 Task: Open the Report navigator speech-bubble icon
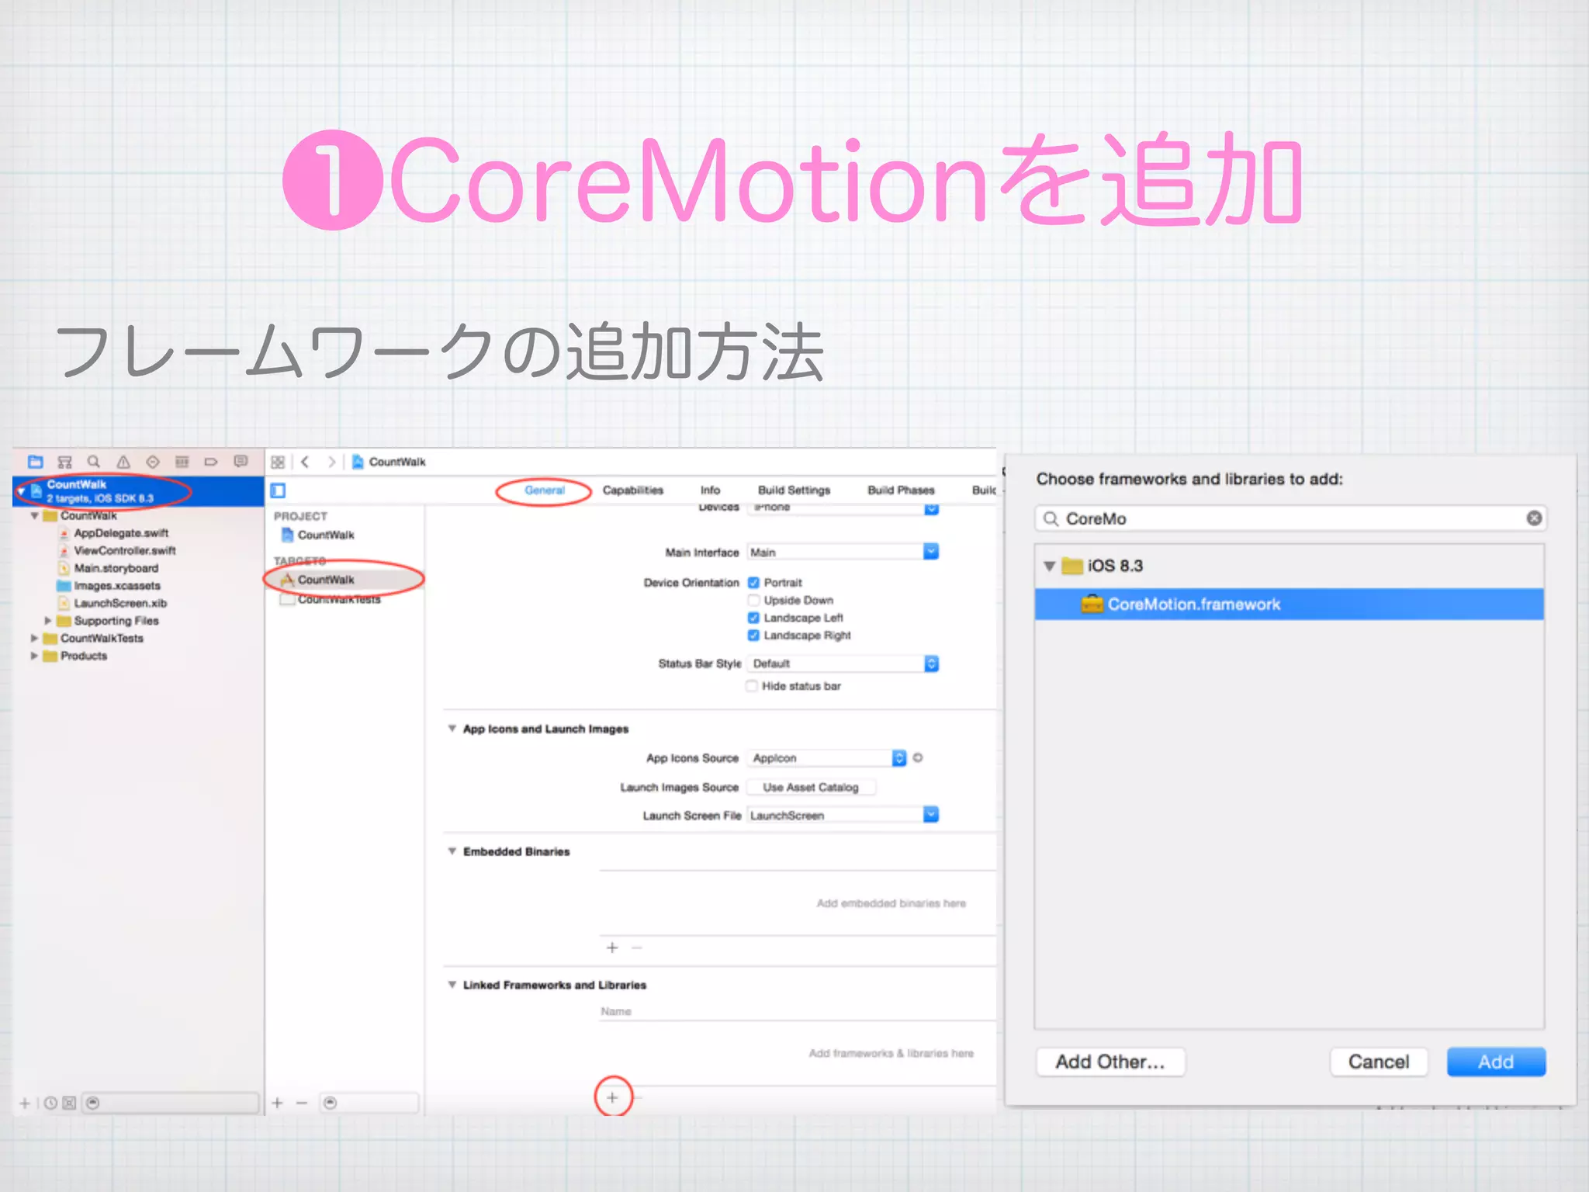tap(241, 462)
